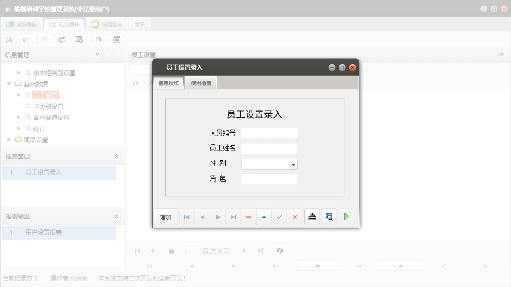
Task: Select the user presentation icon in the toolbar
Action: point(62,39)
